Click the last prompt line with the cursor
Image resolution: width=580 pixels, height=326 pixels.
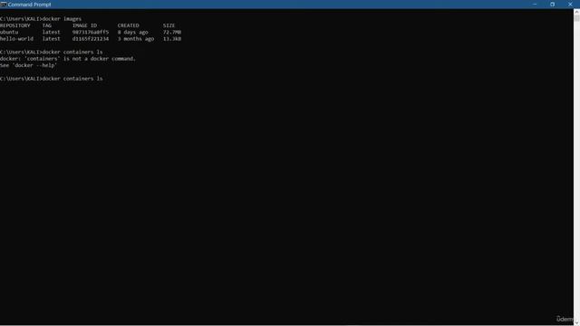[x=52, y=79]
